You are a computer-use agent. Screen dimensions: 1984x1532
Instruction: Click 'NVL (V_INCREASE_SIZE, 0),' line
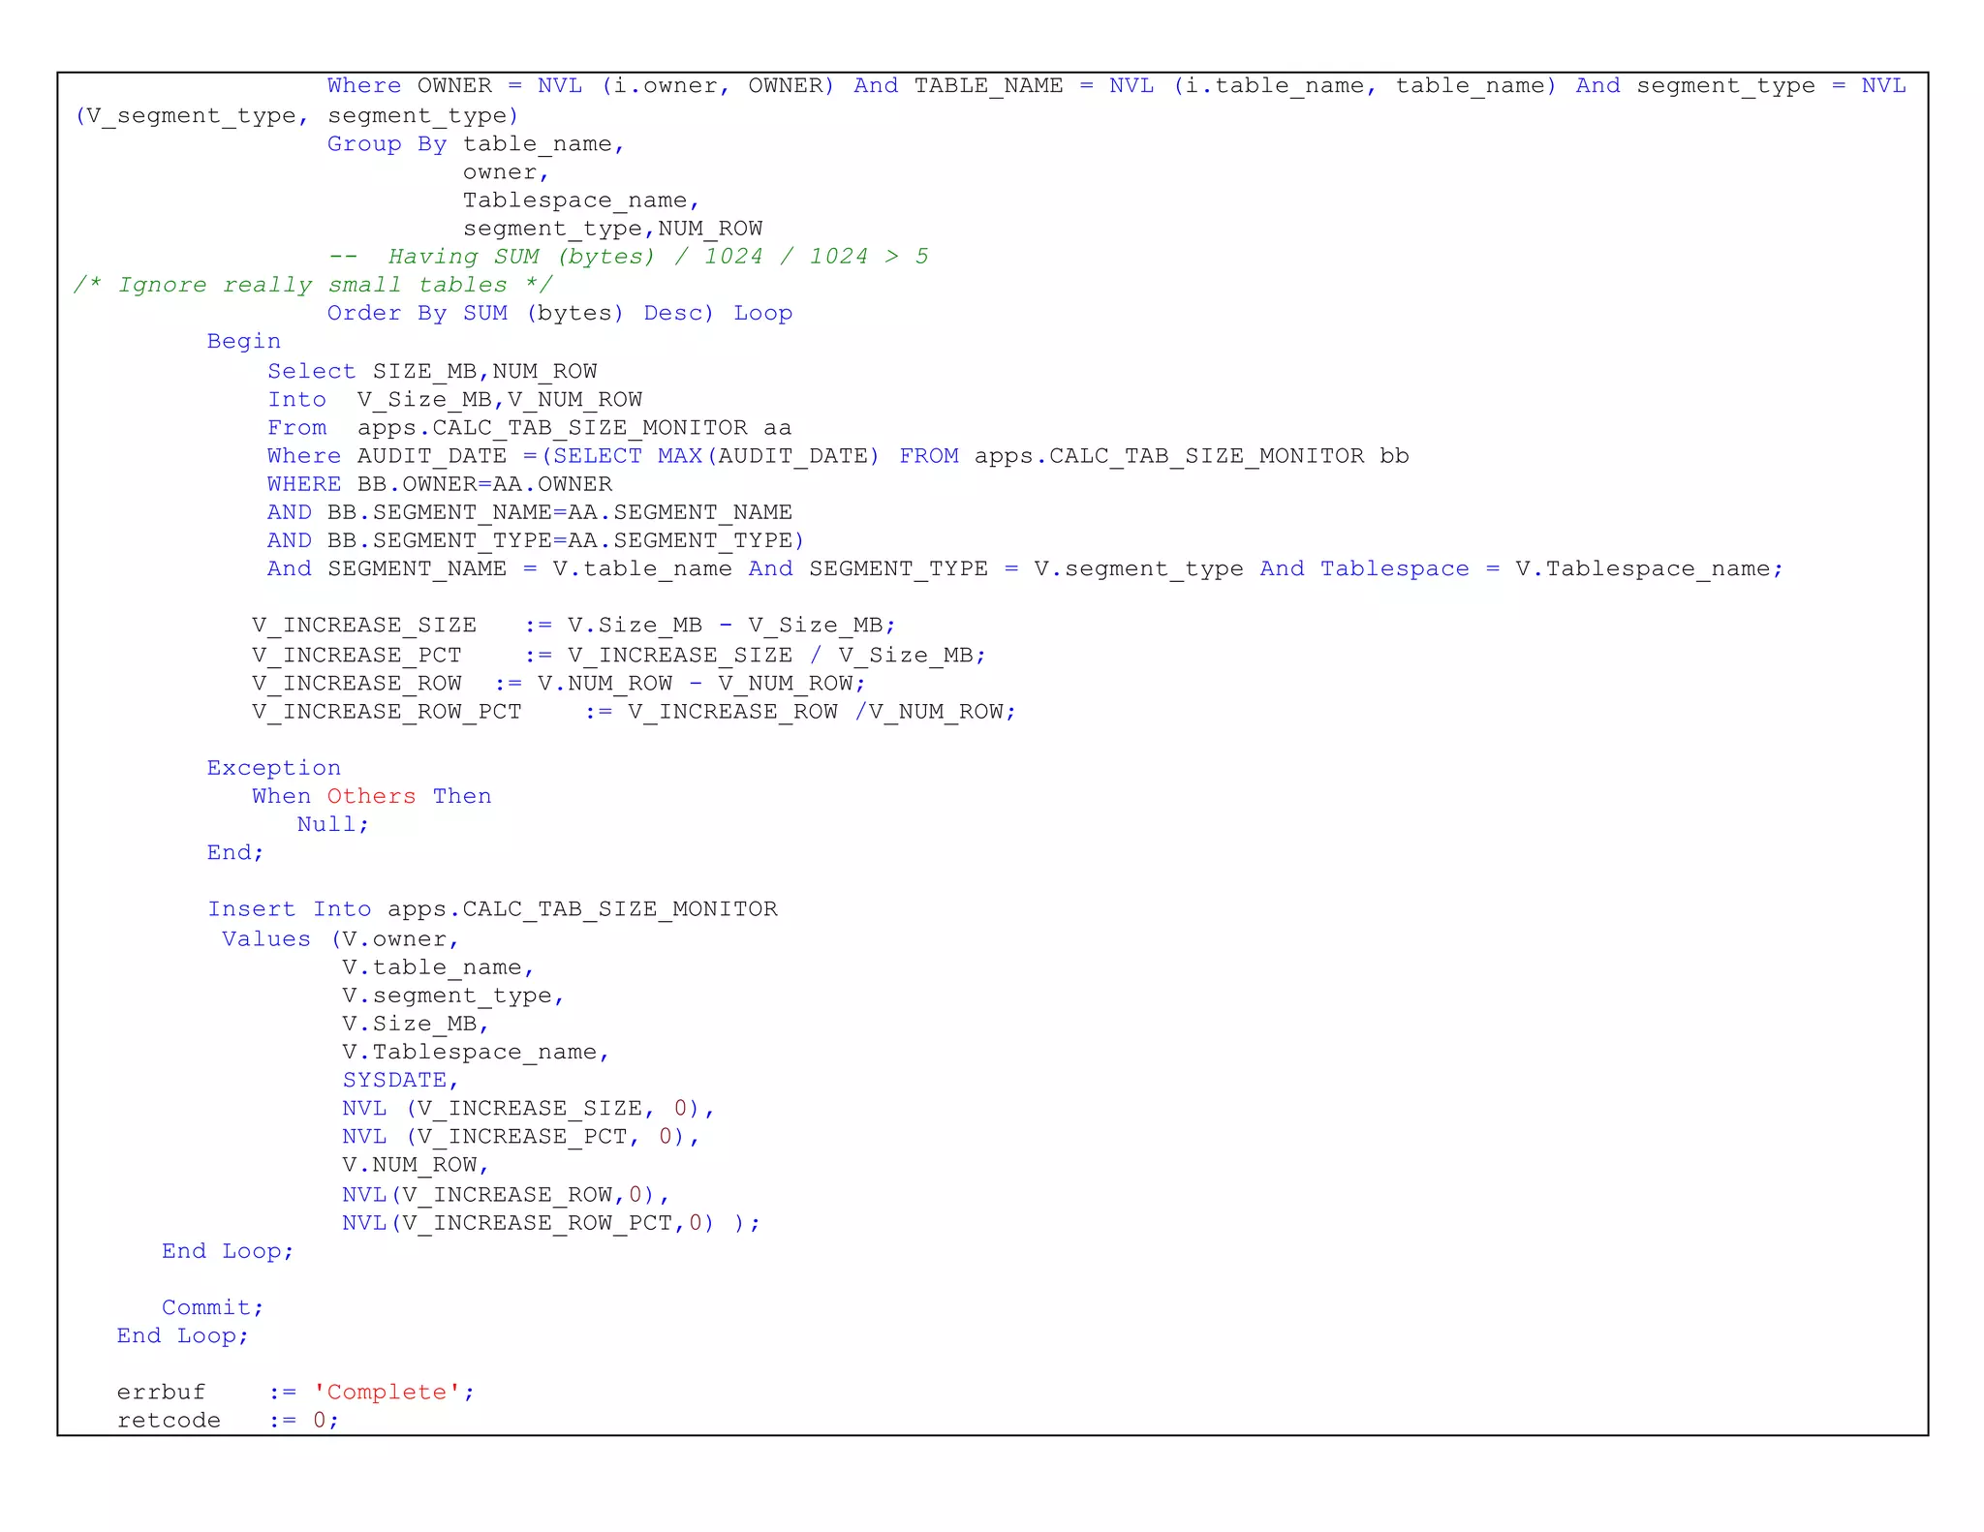[528, 1108]
